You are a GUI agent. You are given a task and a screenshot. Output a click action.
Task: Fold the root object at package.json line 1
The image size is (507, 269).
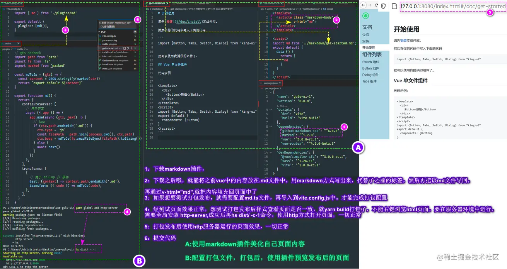271,92
